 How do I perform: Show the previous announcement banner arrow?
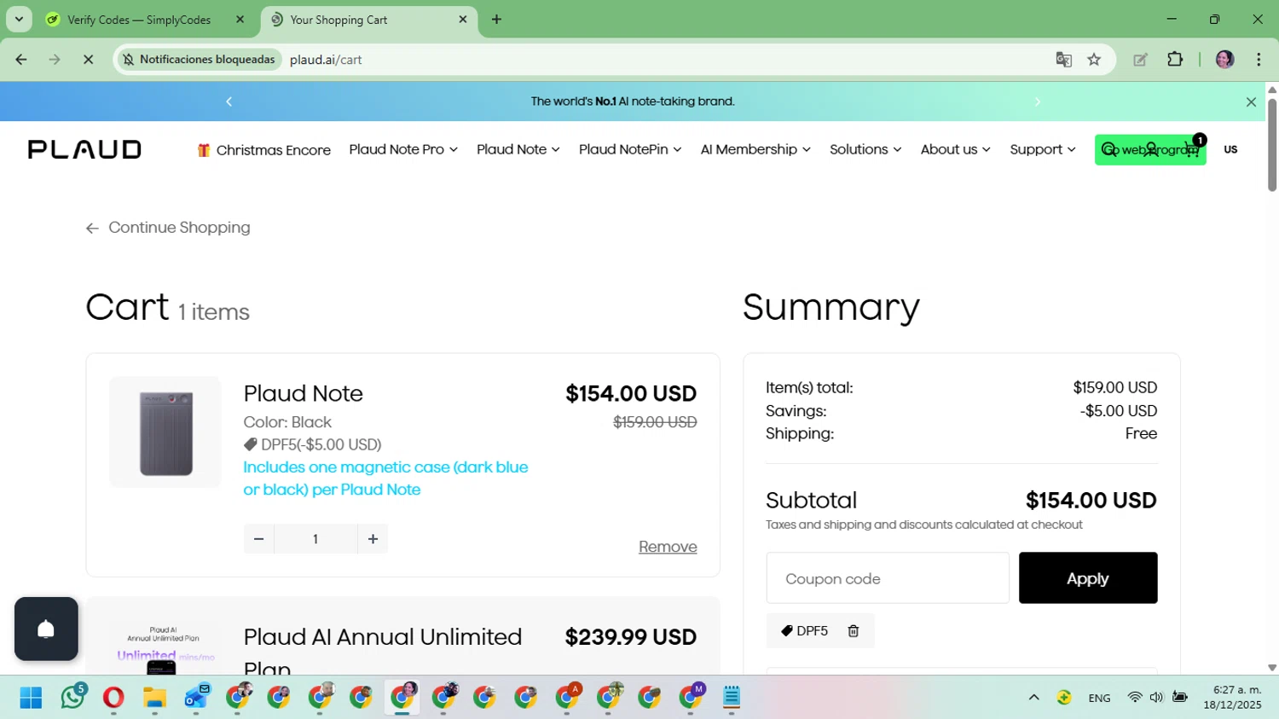[229, 101]
